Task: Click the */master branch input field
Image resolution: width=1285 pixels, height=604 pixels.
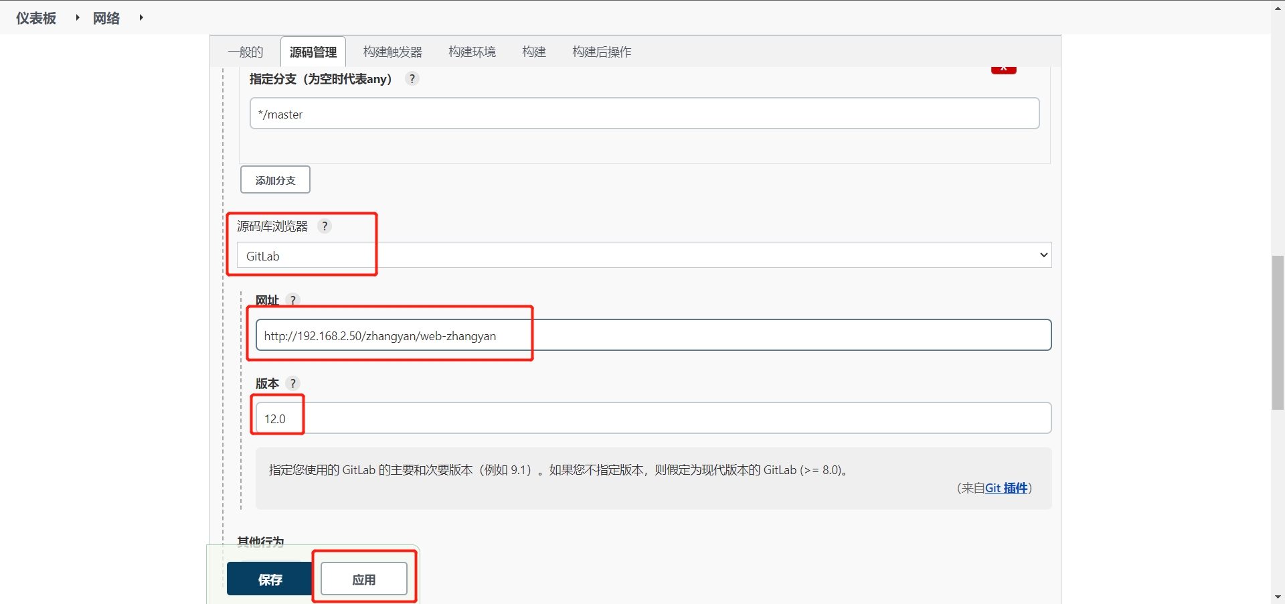Action: [644, 114]
